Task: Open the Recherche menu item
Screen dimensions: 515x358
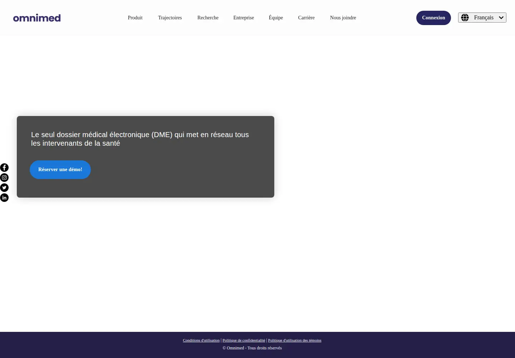Action: pyautogui.click(x=208, y=18)
